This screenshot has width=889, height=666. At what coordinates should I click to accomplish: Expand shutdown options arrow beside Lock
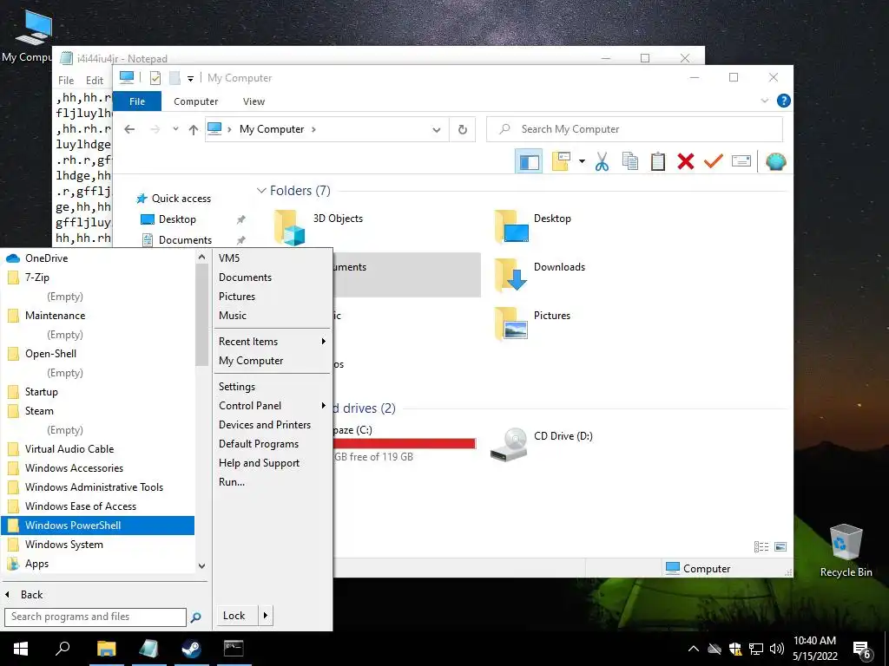pyautogui.click(x=266, y=616)
